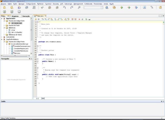Click the New Project icon in toolbar
The height and width of the screenshot is (120, 165).
click(x=12, y=8)
